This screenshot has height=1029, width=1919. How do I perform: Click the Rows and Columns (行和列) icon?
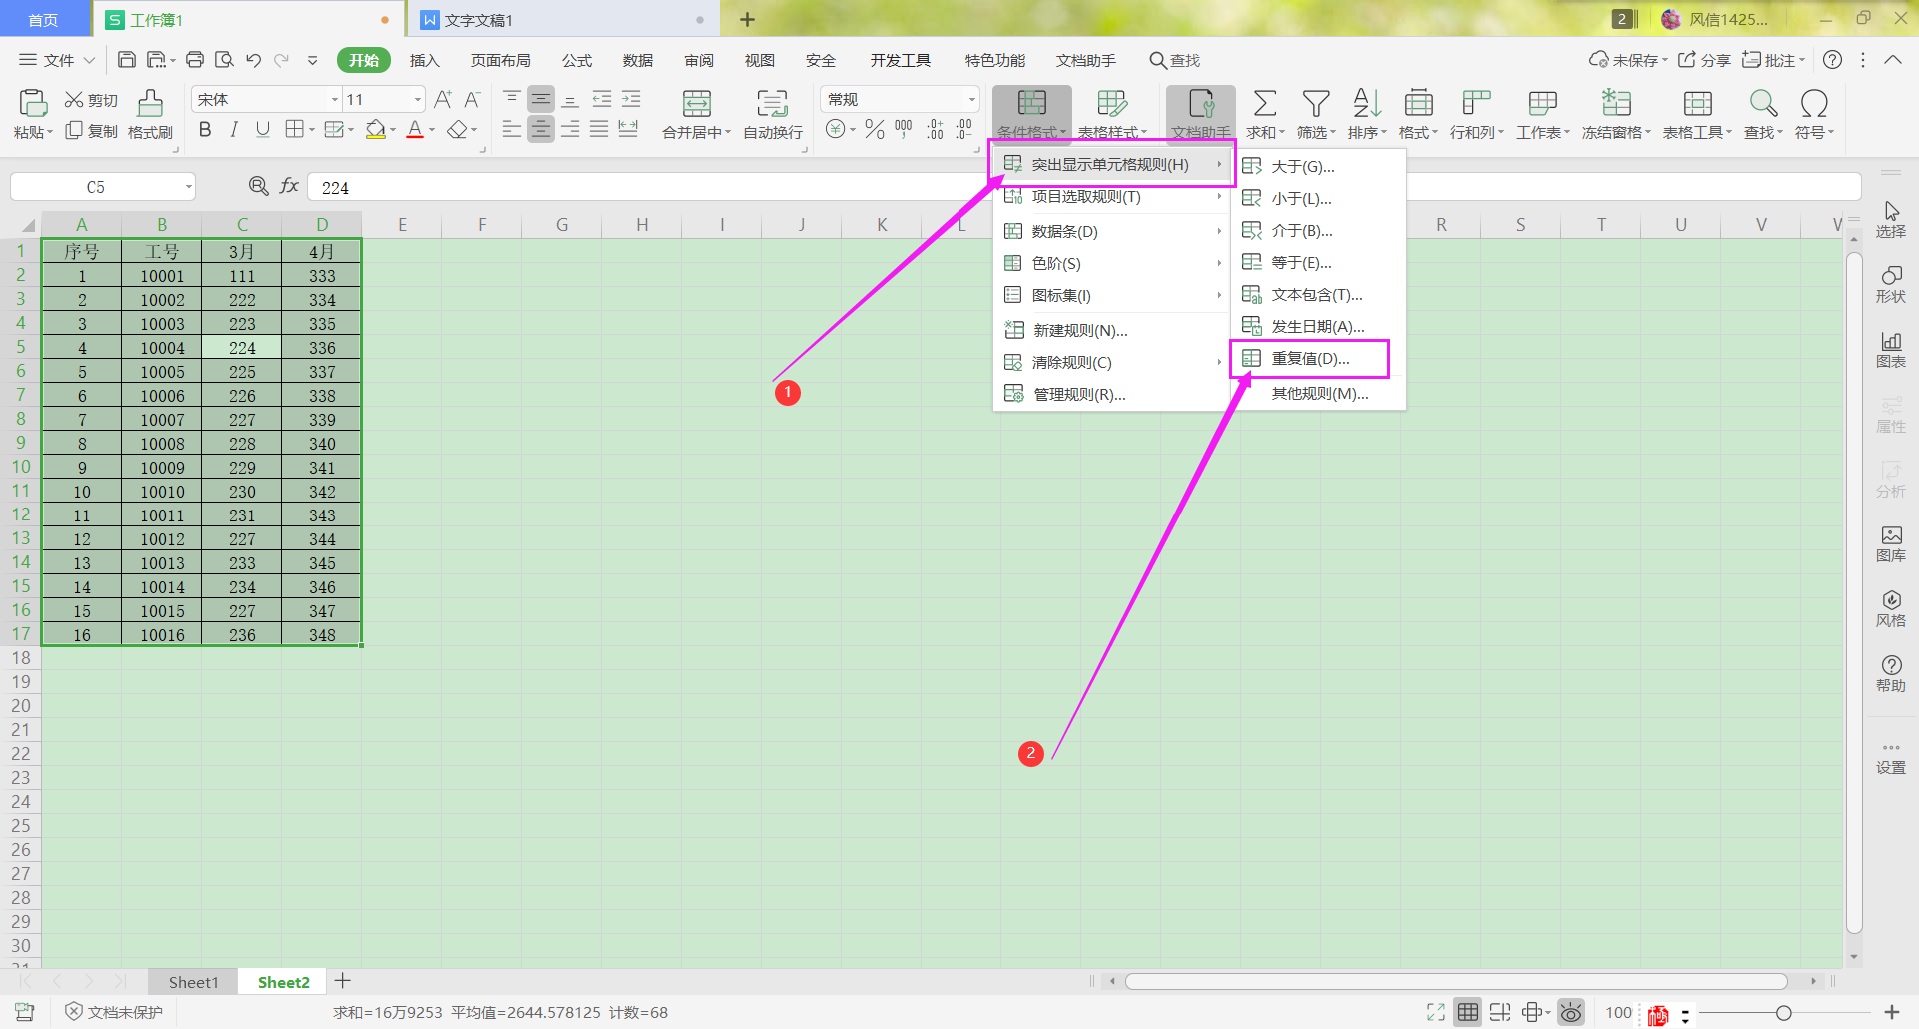coord(1476,103)
